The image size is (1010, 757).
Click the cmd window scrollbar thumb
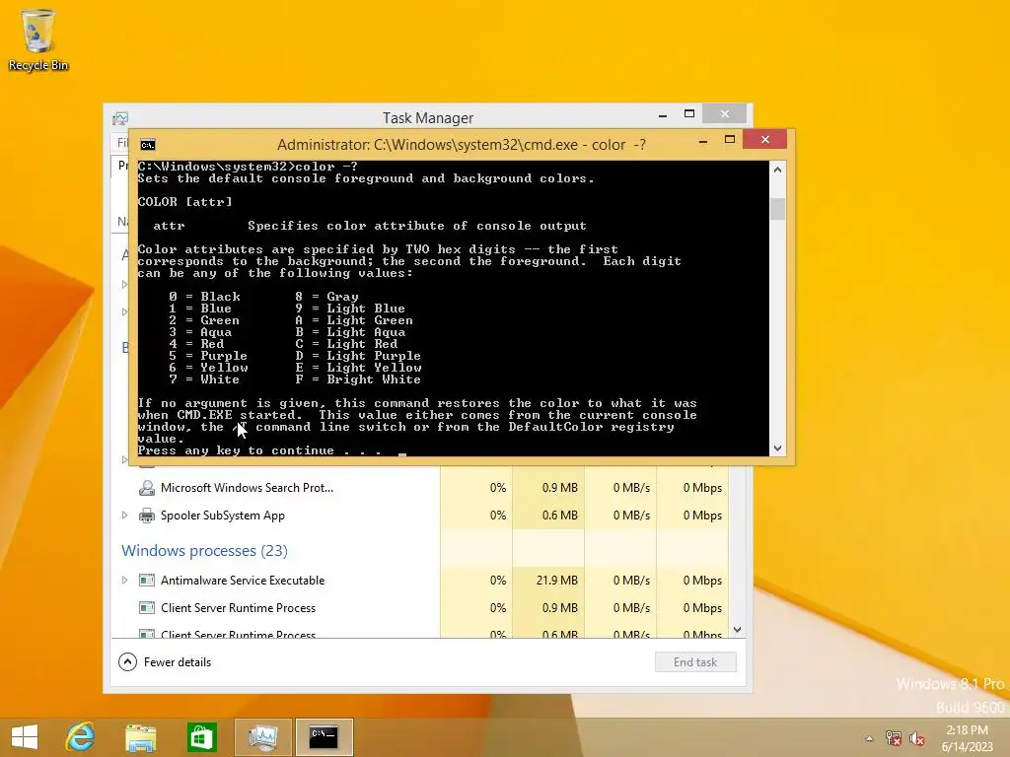click(777, 209)
